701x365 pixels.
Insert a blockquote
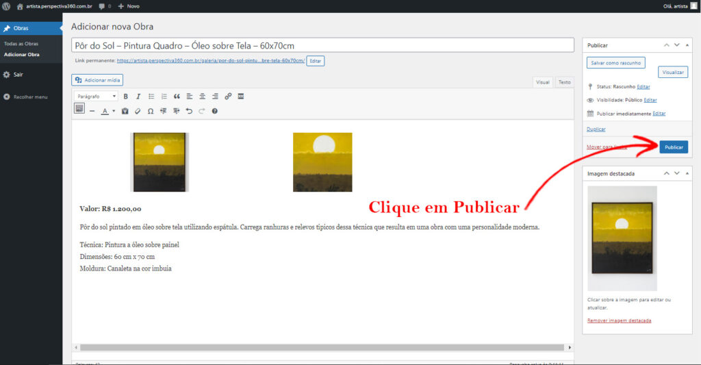[x=177, y=96]
